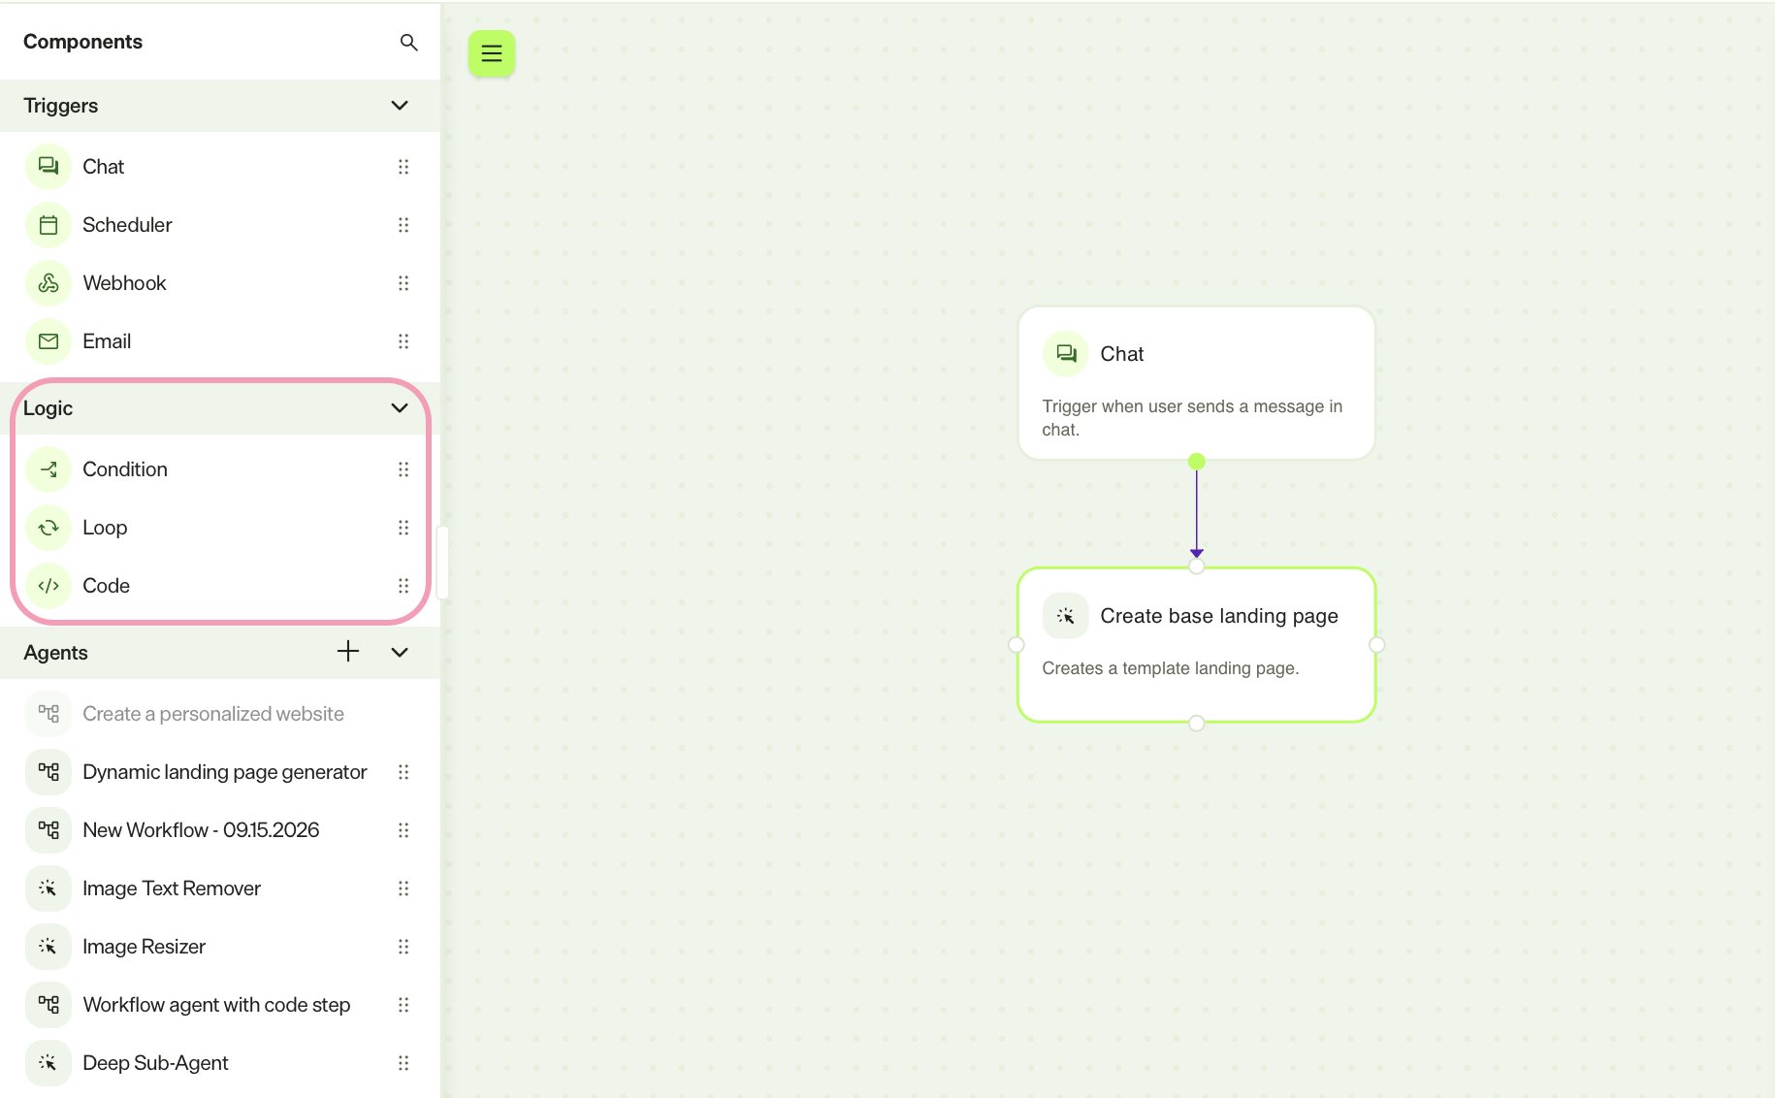Choose the Loop logic icon
Viewport: 1775px width, 1098px height.
tap(48, 528)
